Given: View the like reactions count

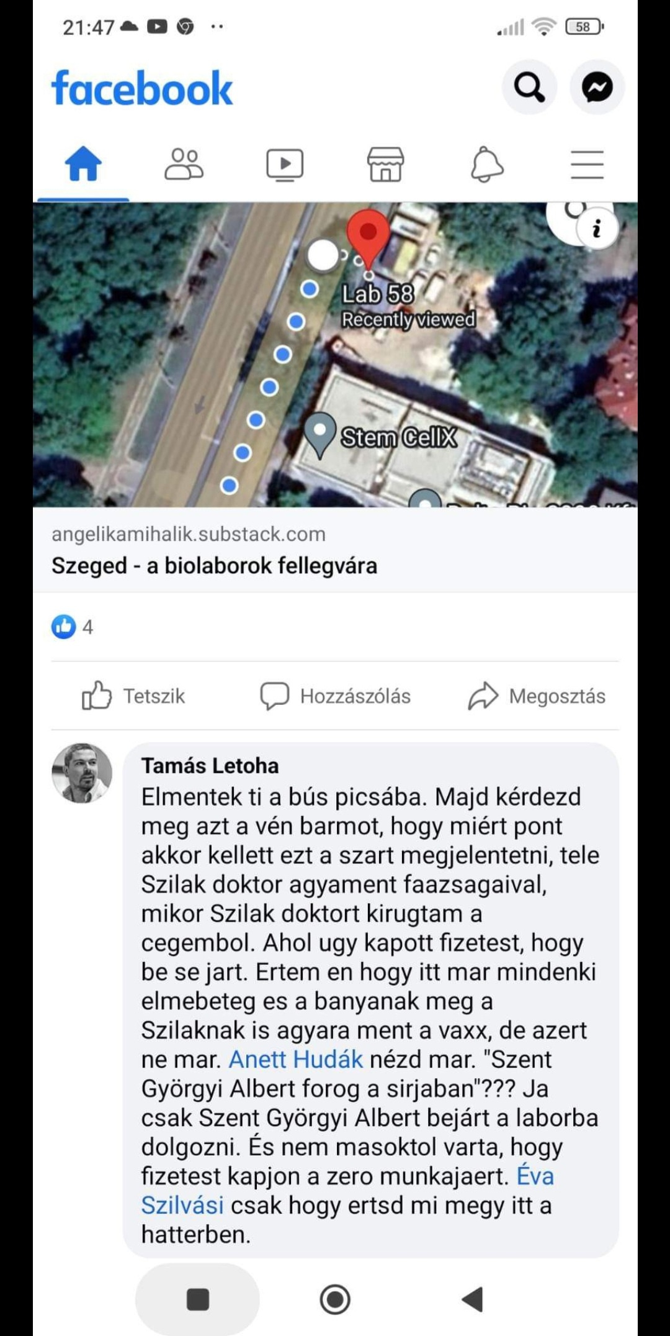Looking at the screenshot, I should tap(73, 627).
